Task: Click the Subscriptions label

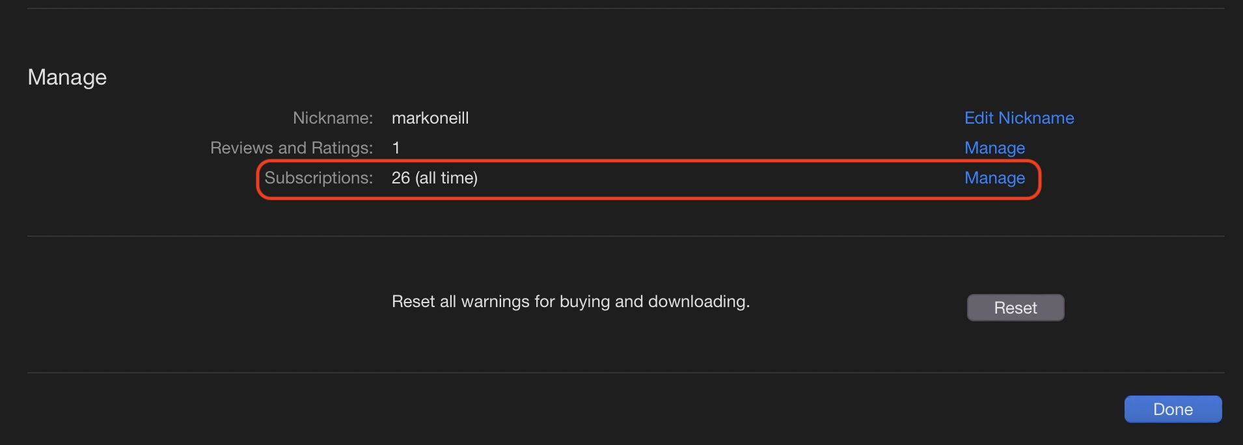Action: click(x=318, y=178)
